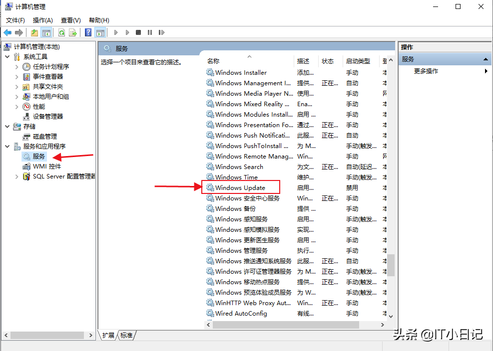Viewport: 493px width, 351px height.
Task: Select the Windows Update service row
Action: (296, 188)
